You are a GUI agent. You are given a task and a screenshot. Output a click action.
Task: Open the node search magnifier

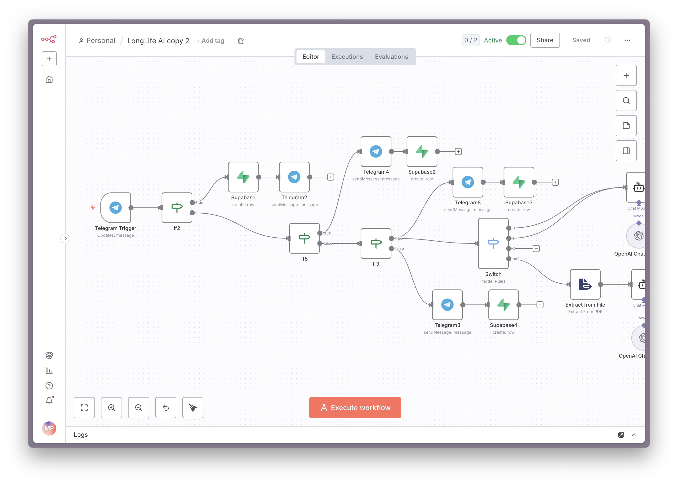626,101
